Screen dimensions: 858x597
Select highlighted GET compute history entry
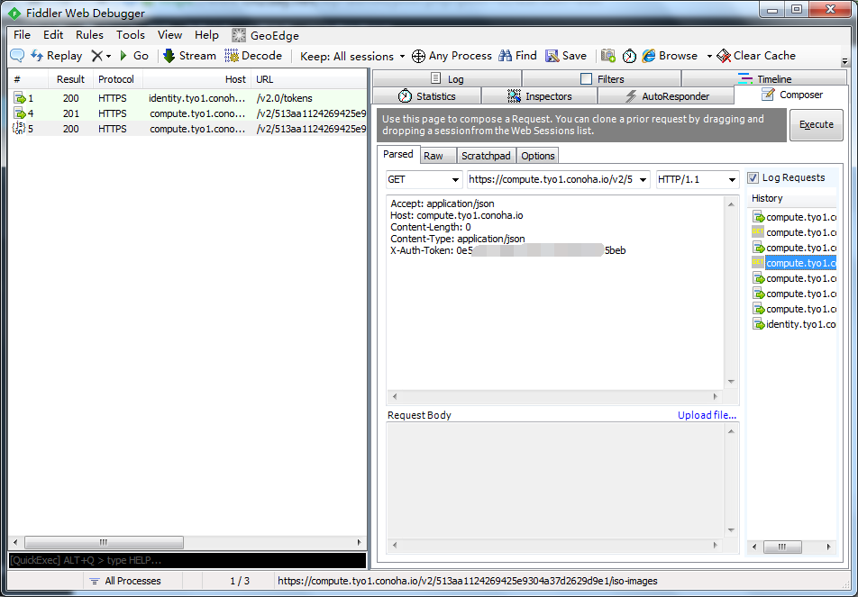pos(794,263)
